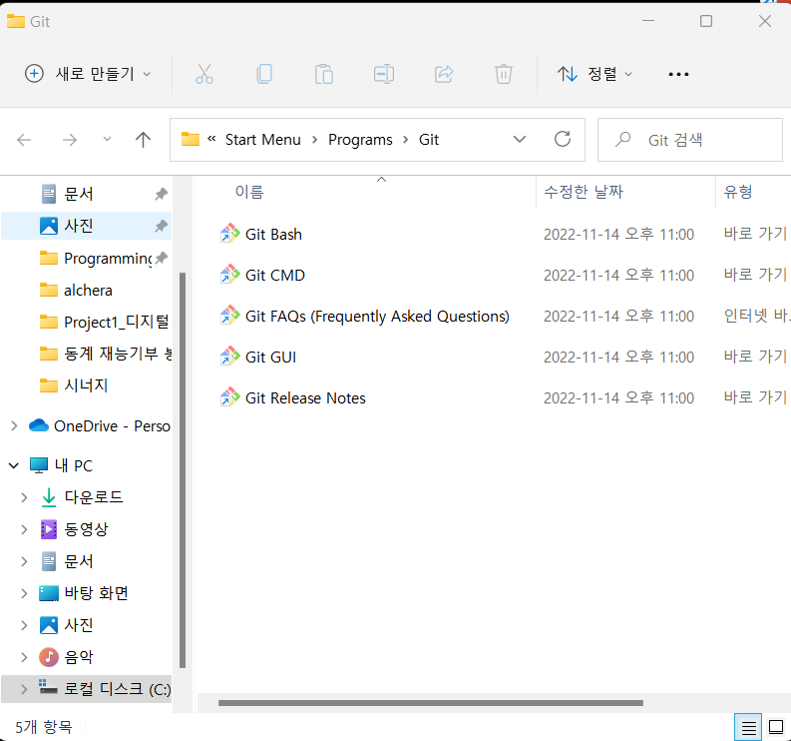
Task: Collapse the 내 PC tree node
Action: coord(14,465)
